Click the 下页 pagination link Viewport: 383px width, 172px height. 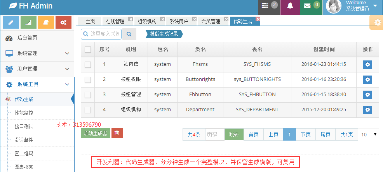click(306, 134)
